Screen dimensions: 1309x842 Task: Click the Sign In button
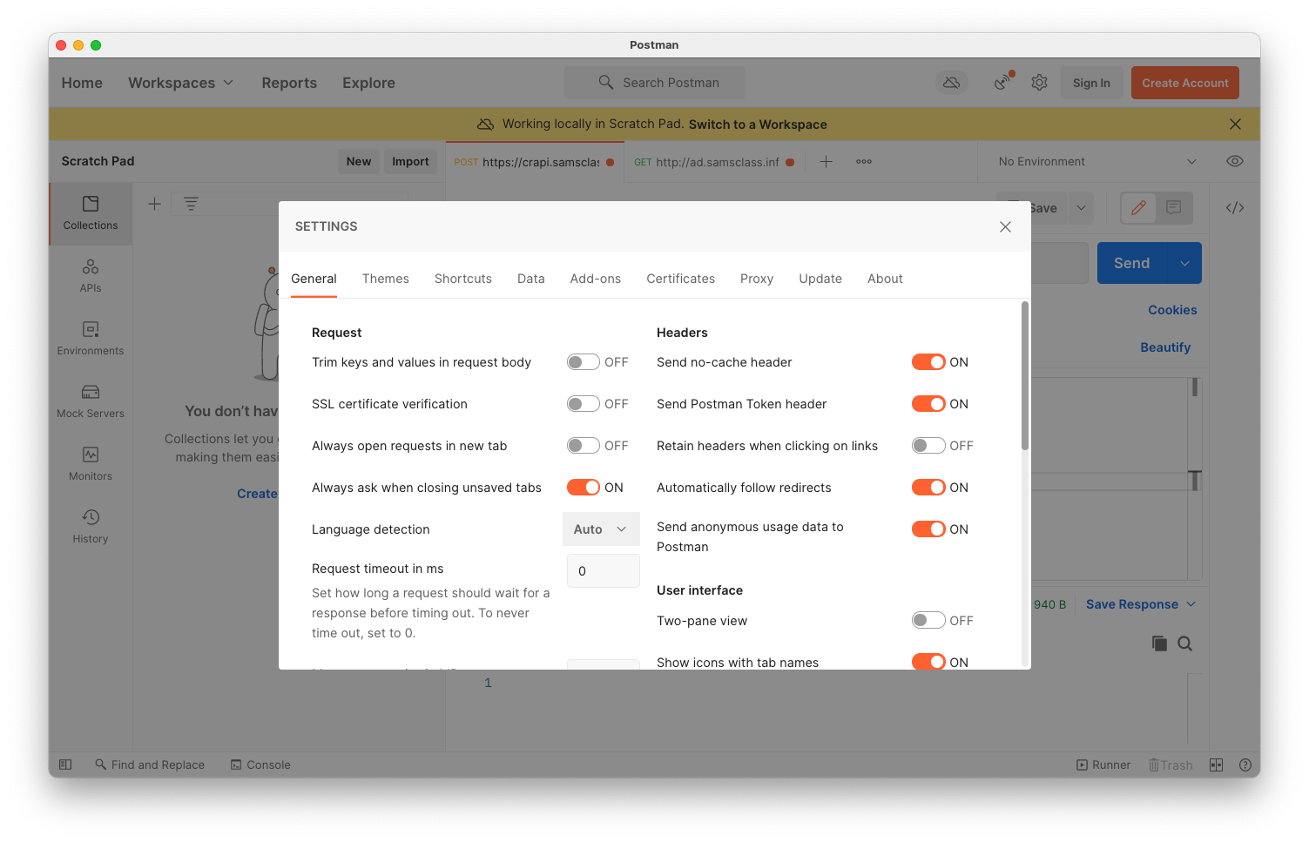[x=1091, y=83]
